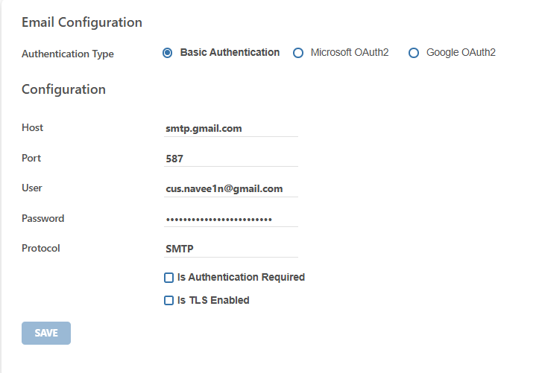542x373 pixels.
Task: Tick the Is Authentication Required checkbox box
Action: point(168,278)
